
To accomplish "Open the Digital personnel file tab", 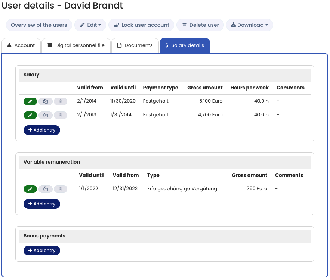I will click(76, 45).
